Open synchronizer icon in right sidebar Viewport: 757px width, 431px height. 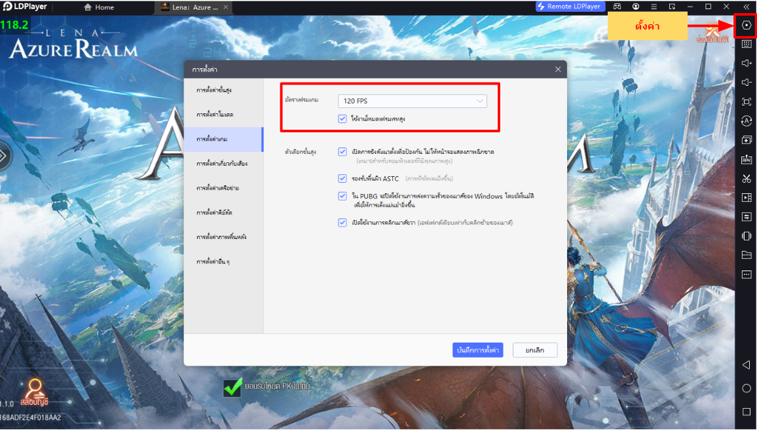[747, 217]
